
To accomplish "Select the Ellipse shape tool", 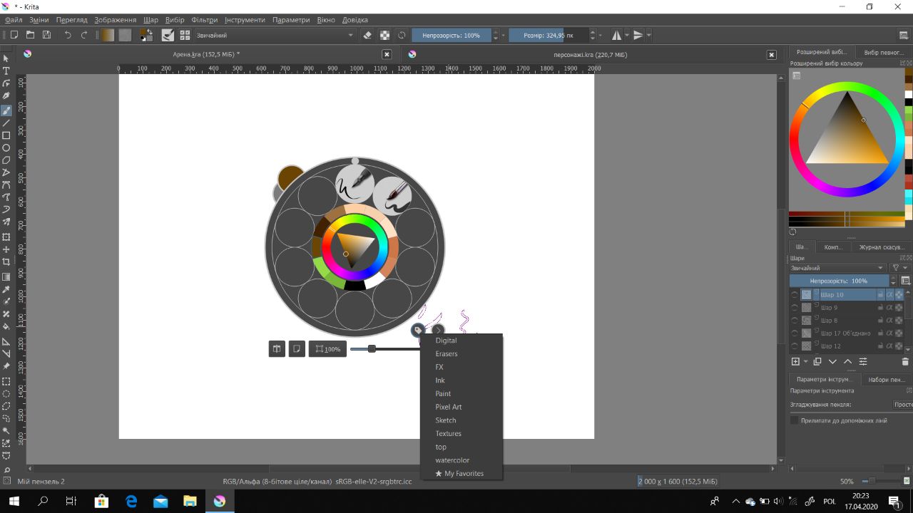I will pyautogui.click(x=6, y=148).
